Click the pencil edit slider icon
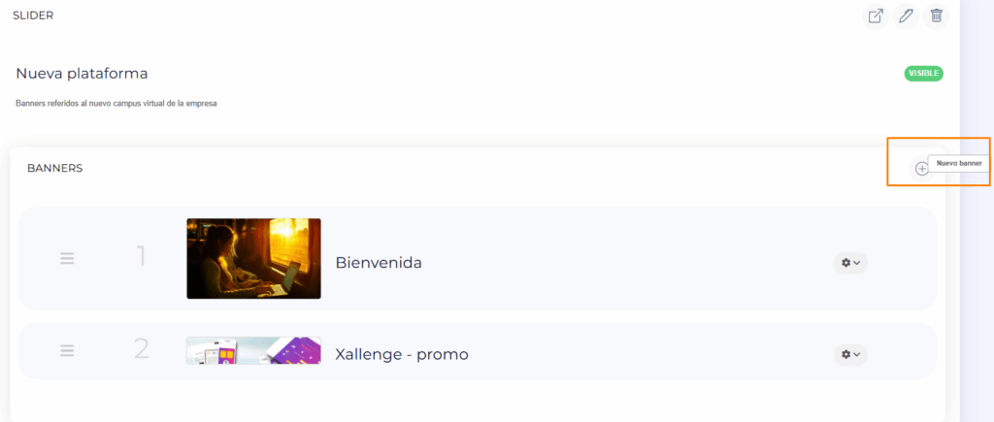The image size is (994, 422). (x=906, y=16)
